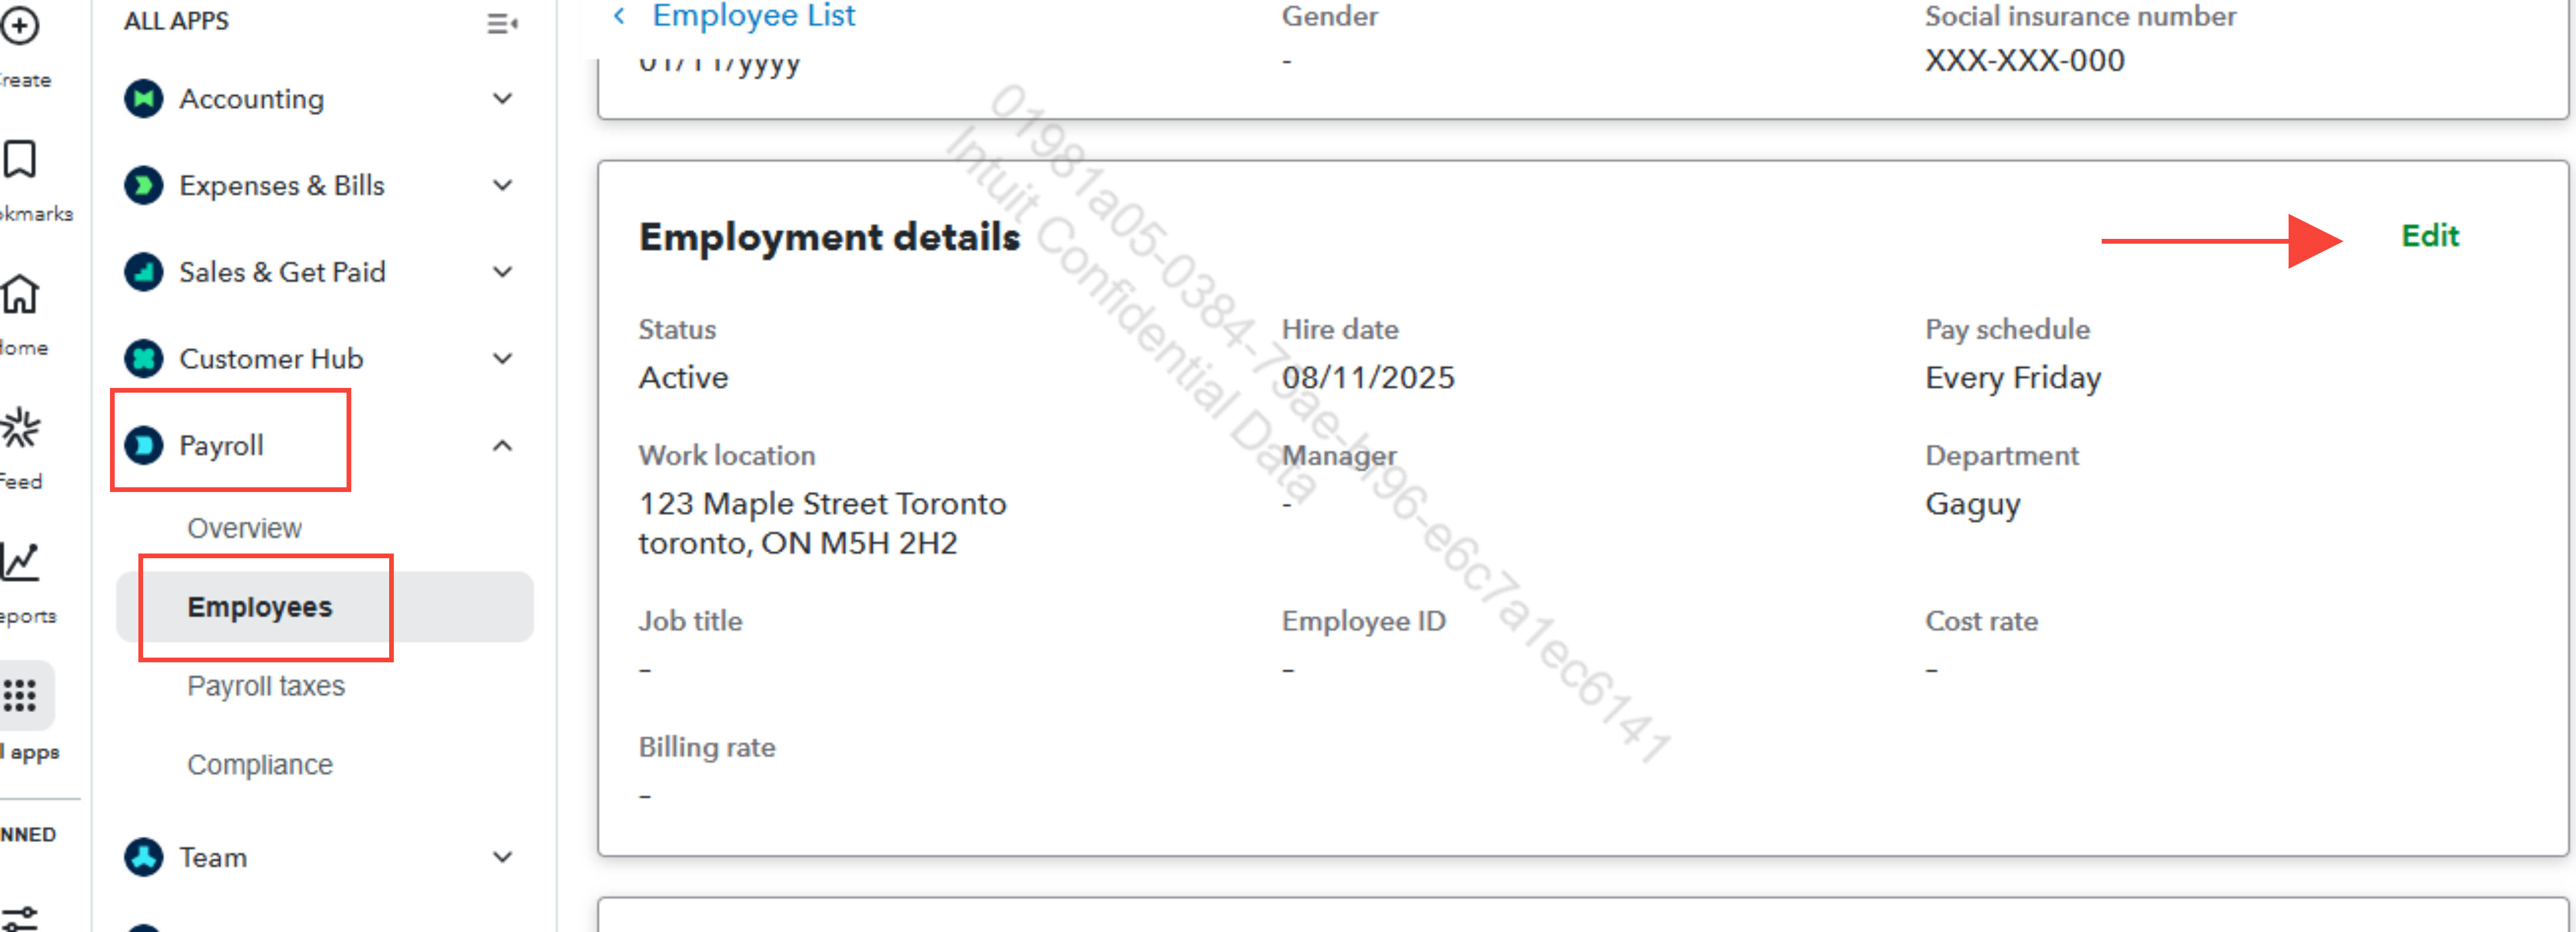2576x932 pixels.
Task: Collapse the Payroll section chevron
Action: [503, 445]
